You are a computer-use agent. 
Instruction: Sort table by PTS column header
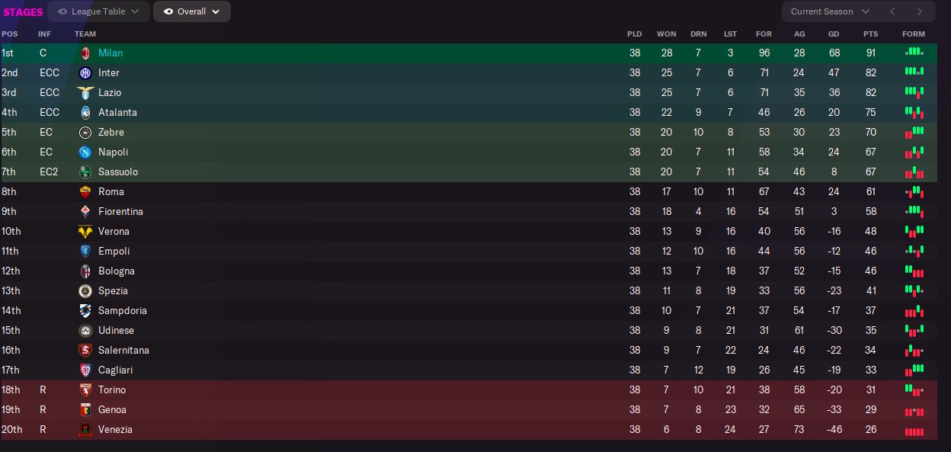coord(870,34)
